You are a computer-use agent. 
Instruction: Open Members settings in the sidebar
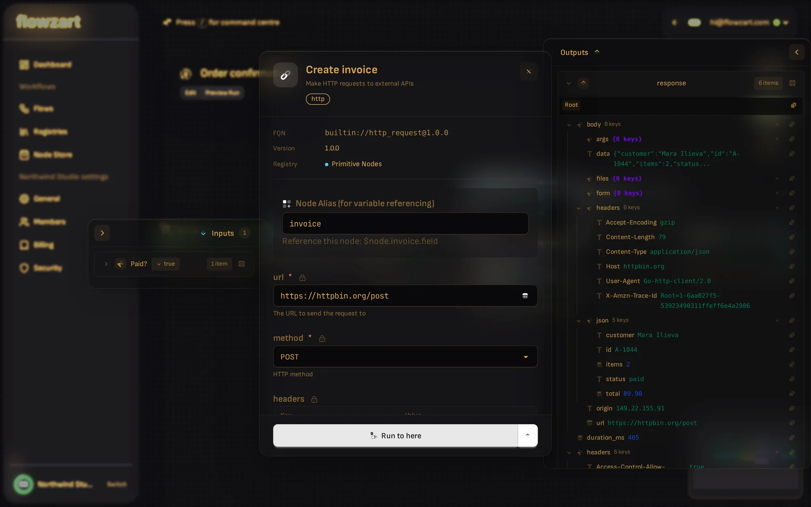pos(43,222)
